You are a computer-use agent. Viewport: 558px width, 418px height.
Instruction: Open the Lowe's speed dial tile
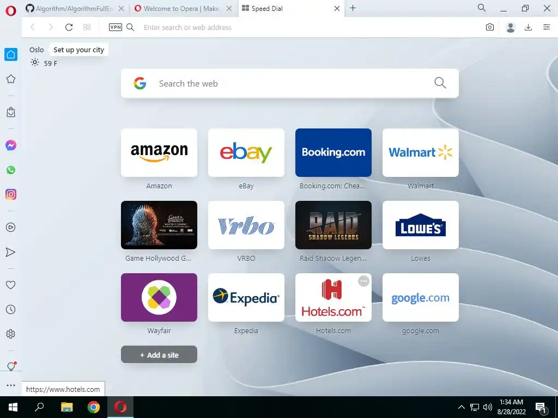click(421, 225)
